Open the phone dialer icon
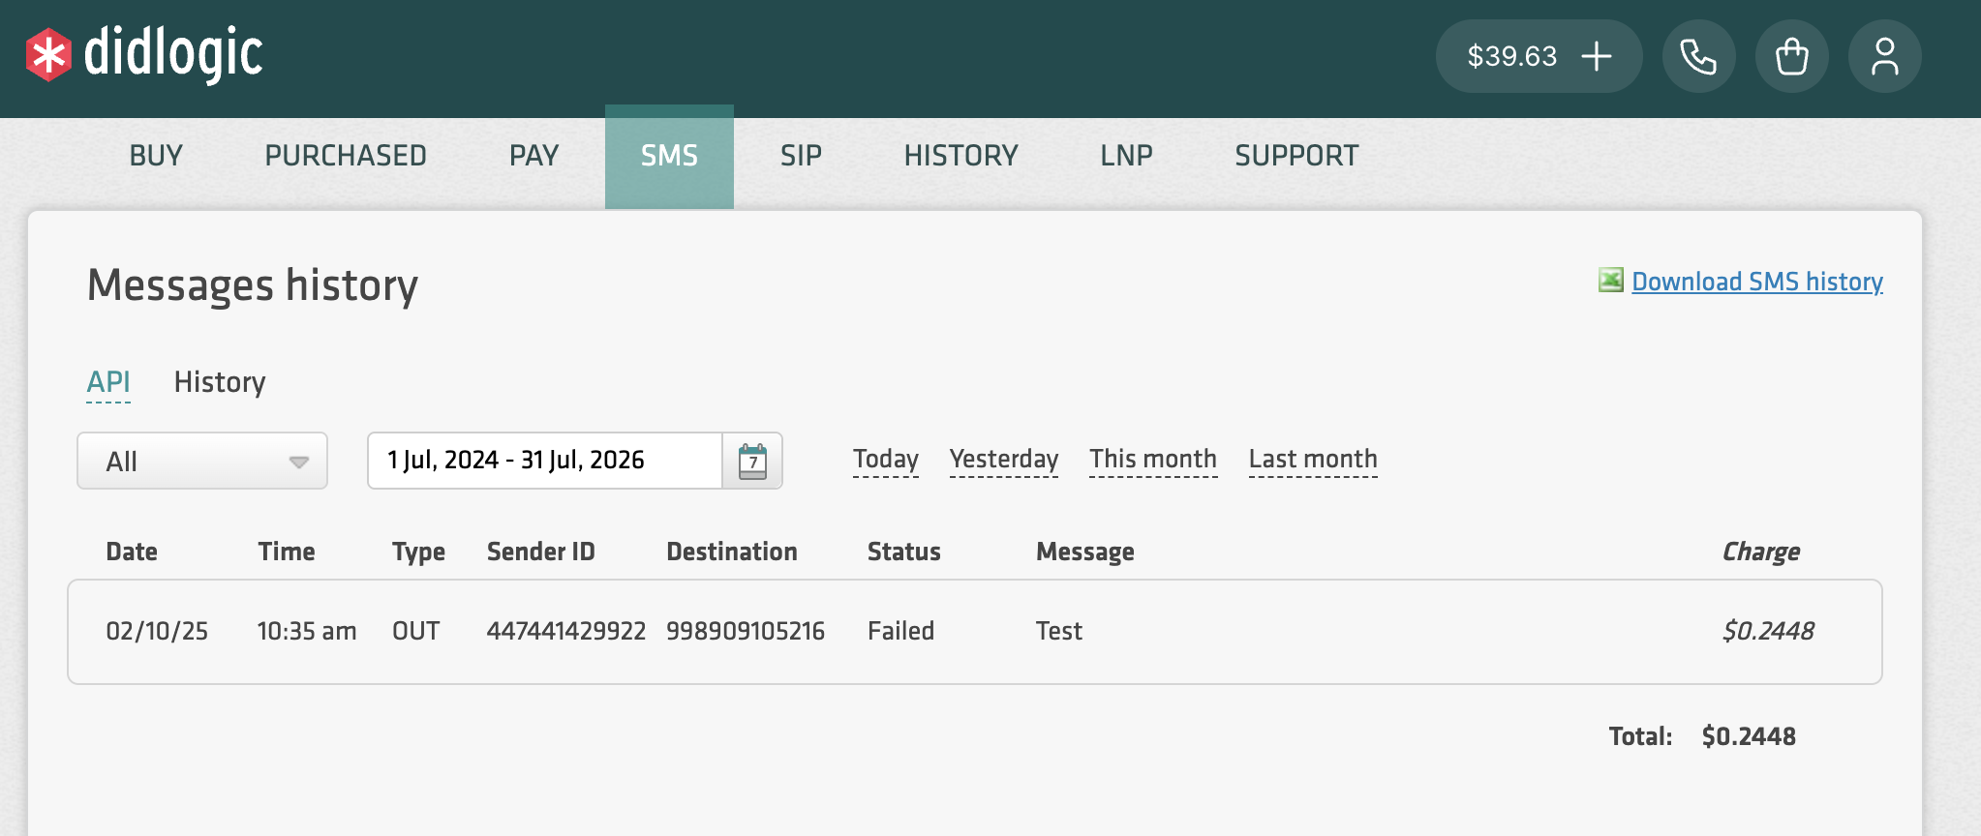 pyautogui.click(x=1698, y=56)
